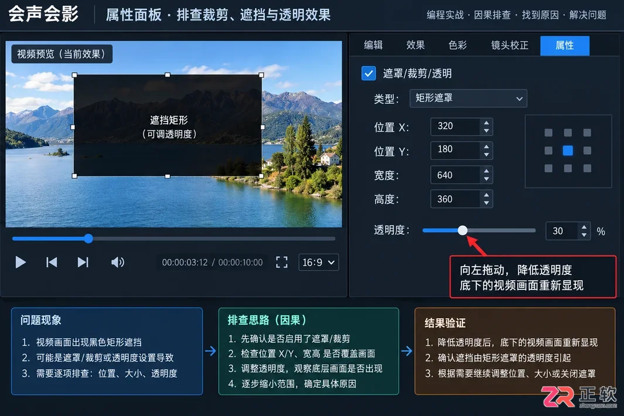Viewport: 624px width, 416px height.
Task: Click the mask's top-left resize handle
Action: [74, 75]
